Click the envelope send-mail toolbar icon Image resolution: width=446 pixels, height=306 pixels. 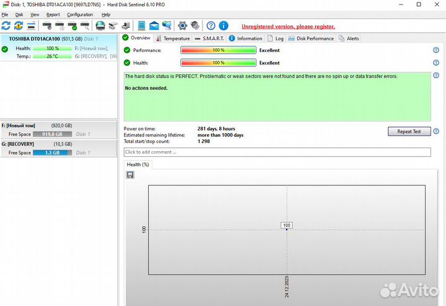(154, 26)
